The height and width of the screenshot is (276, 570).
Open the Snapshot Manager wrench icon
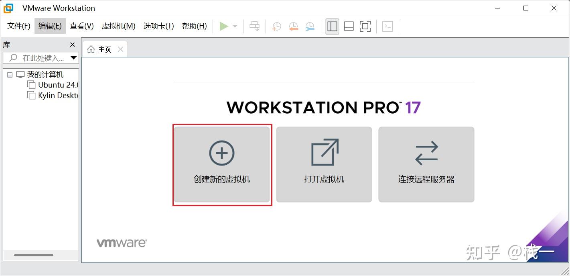tap(310, 27)
